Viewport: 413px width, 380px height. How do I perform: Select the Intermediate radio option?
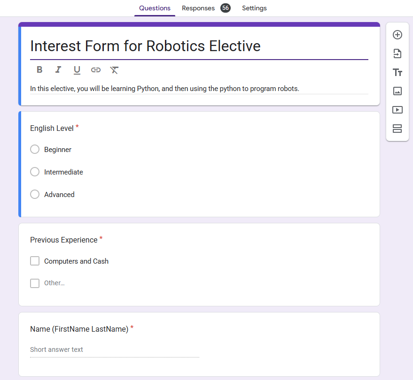point(35,172)
